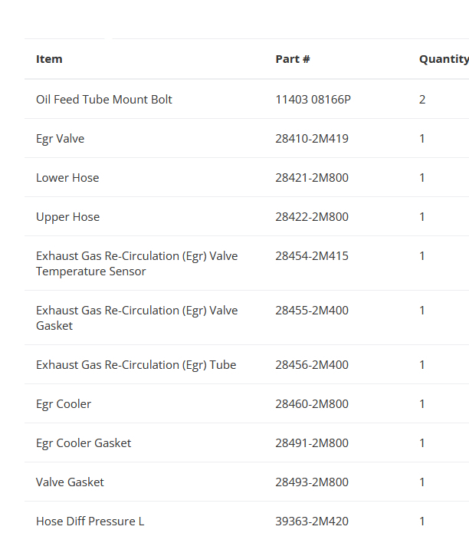Viewport: 469px width, 556px height.
Task: Select Egr Valve Temperature Sensor item
Action: pyautogui.click(x=136, y=264)
